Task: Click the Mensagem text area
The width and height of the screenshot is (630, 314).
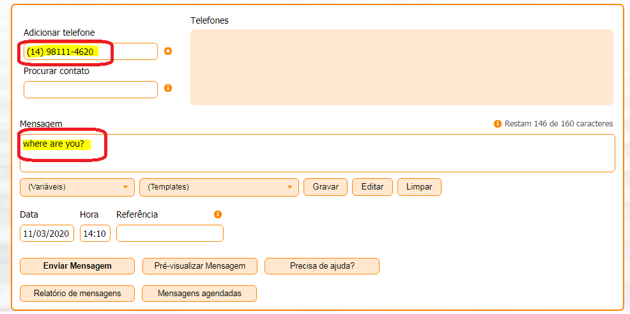Action: coord(318,153)
